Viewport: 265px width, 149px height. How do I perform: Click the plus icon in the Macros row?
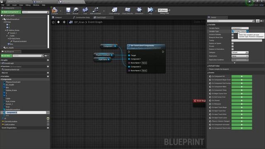pyautogui.click(x=48, y=73)
